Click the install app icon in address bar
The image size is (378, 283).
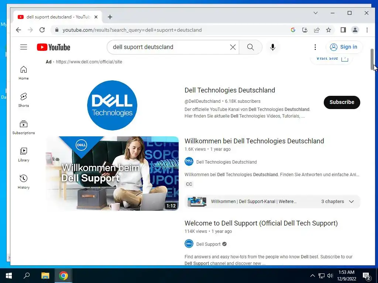[305, 30]
